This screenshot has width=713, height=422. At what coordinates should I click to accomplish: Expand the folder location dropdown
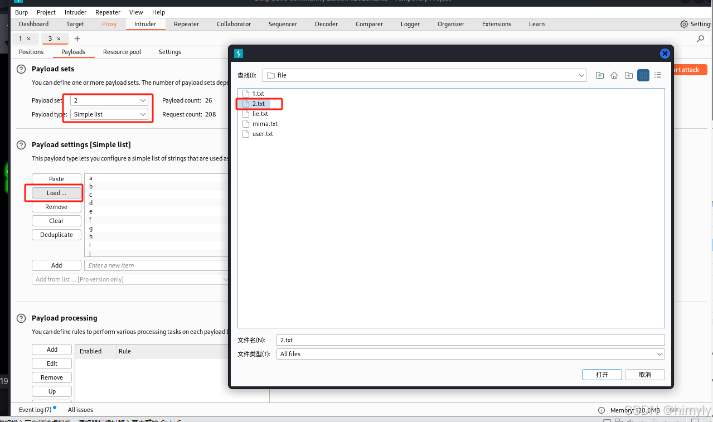click(582, 75)
